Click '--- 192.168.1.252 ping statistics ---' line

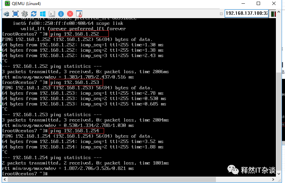point(52,66)
